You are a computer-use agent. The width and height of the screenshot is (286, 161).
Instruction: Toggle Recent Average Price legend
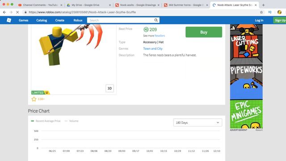coord(46,121)
